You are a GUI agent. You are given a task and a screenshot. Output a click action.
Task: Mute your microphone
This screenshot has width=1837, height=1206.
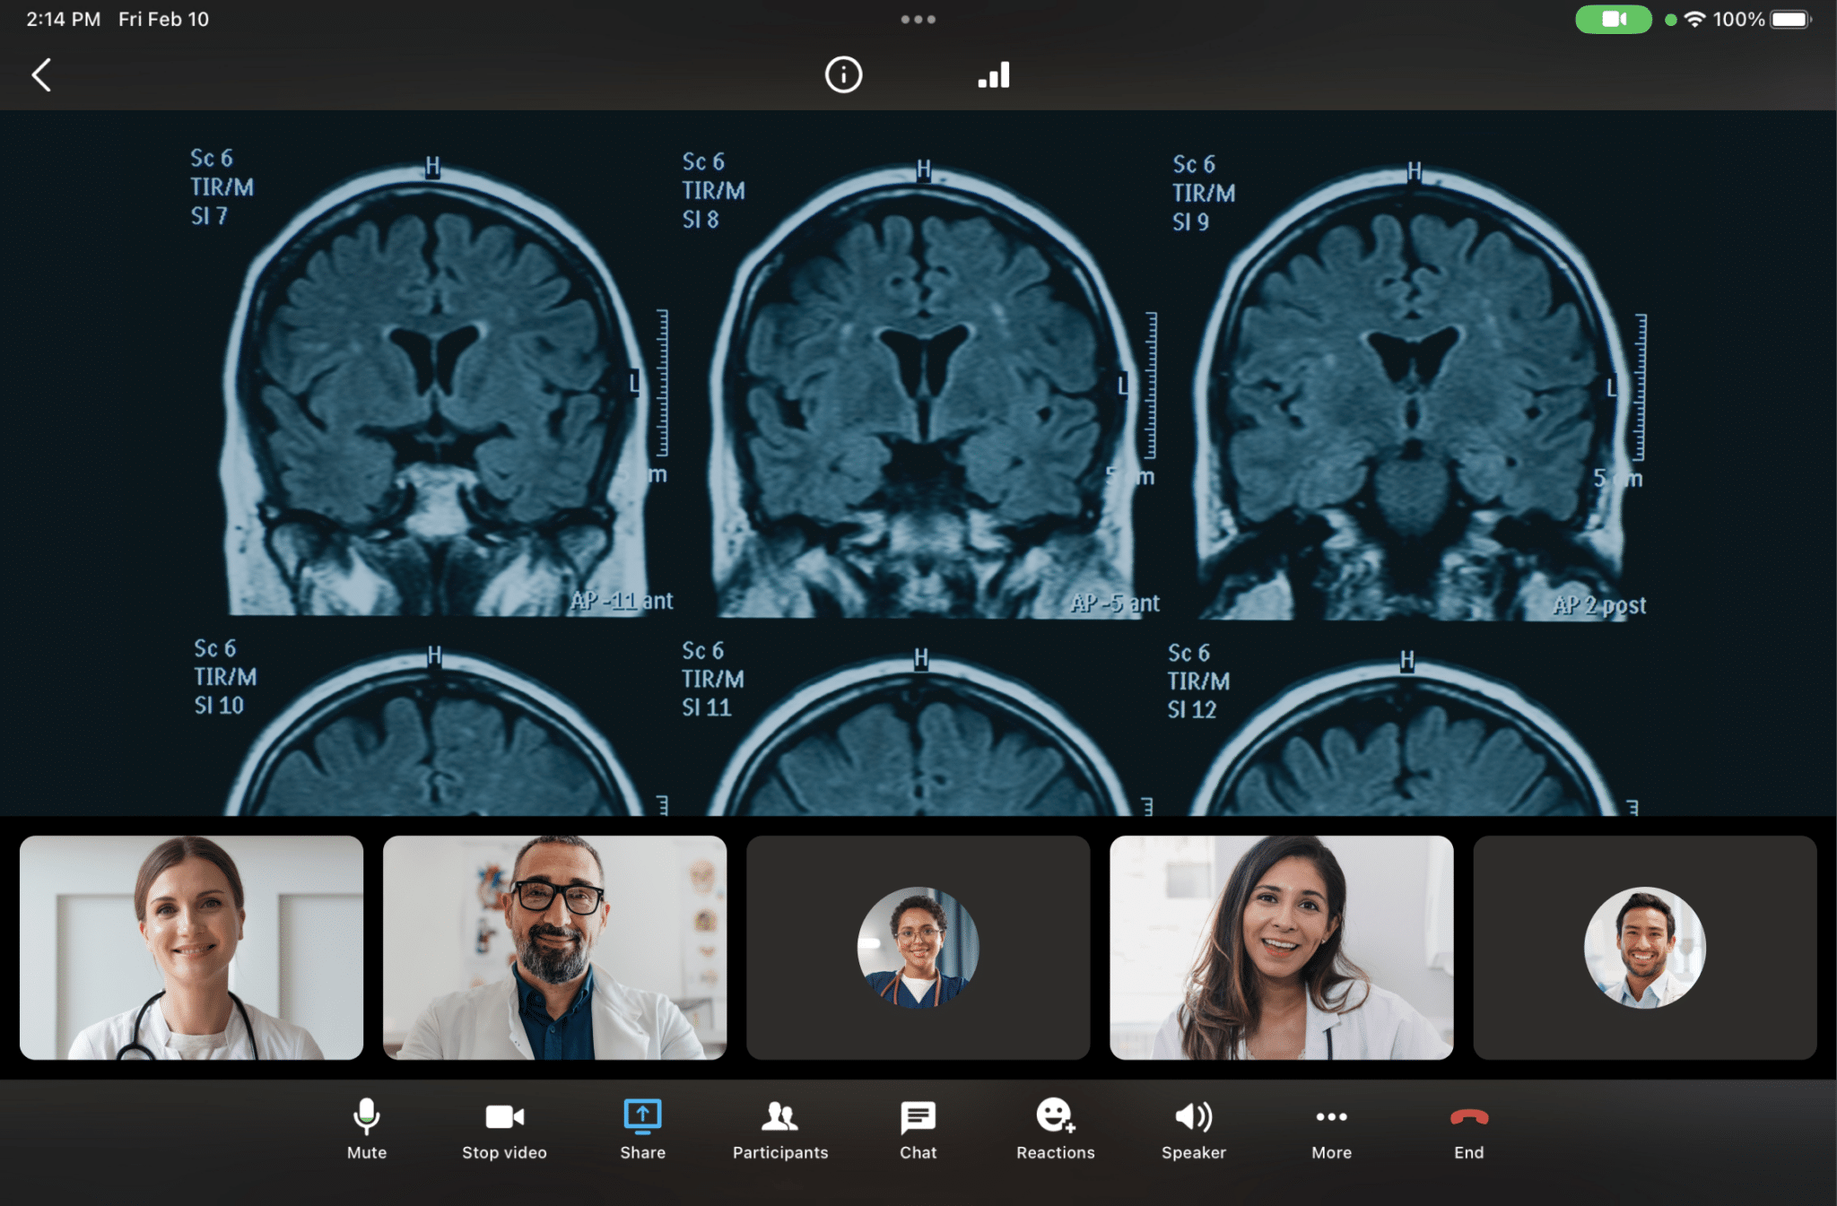coord(367,1129)
